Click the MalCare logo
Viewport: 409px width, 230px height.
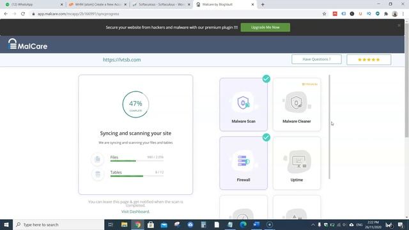27,44
